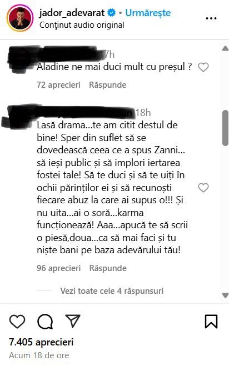Follow the account via Urmărește
229x366 pixels.
point(148,13)
